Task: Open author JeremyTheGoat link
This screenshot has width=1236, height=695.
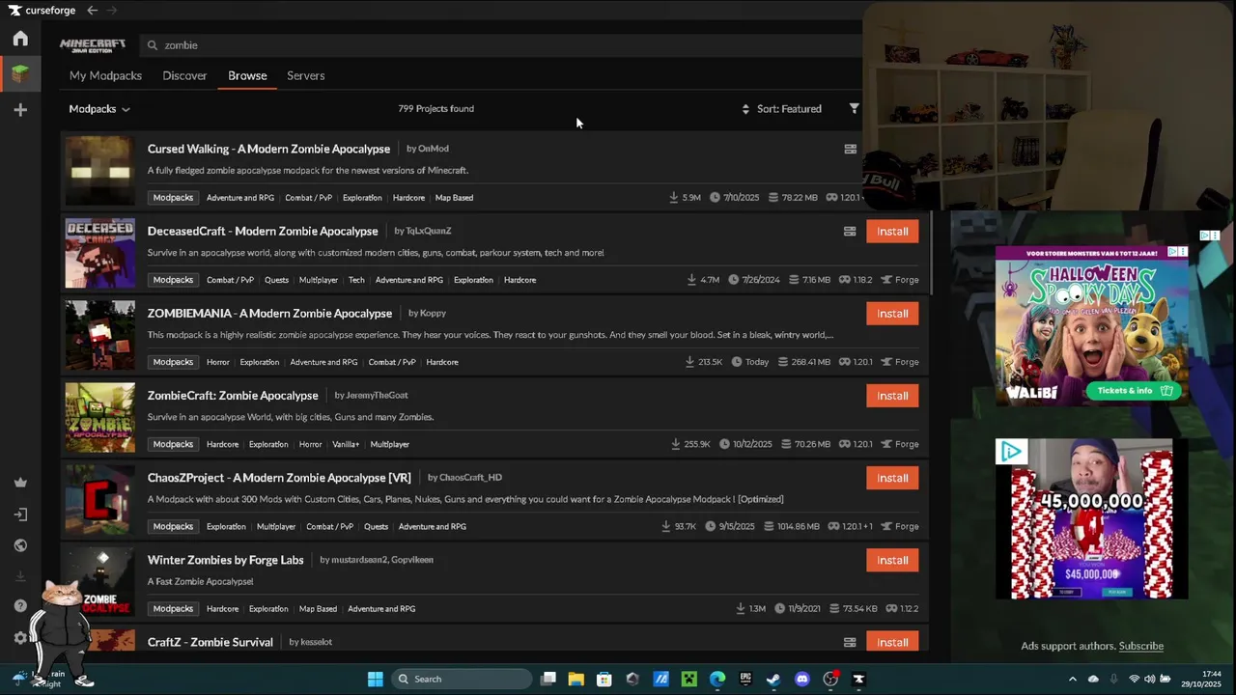Action: pyautogui.click(x=377, y=395)
